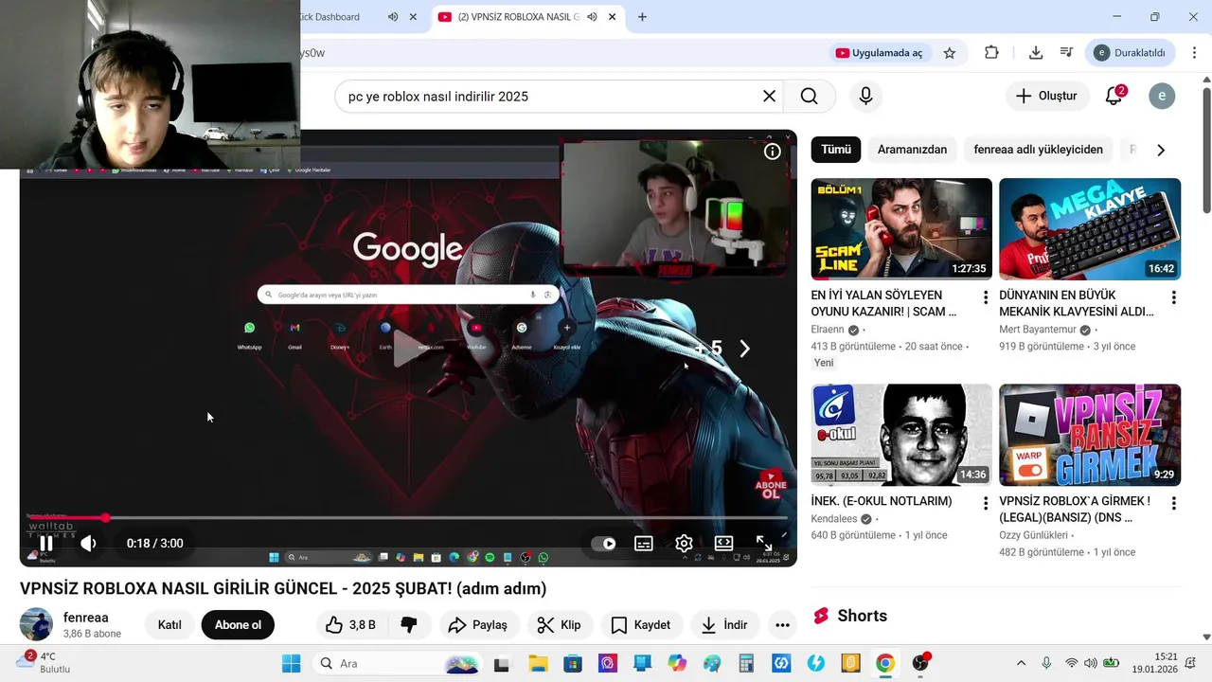This screenshot has height=682, width=1212.
Task: Open Chrome downloads icon
Action: [x=1036, y=53]
